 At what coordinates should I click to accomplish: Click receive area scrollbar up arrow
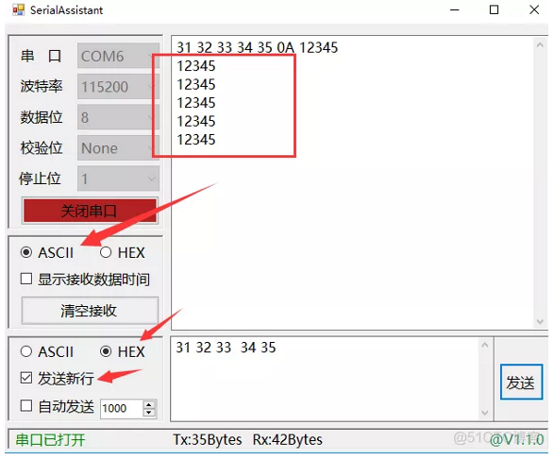coord(540,45)
